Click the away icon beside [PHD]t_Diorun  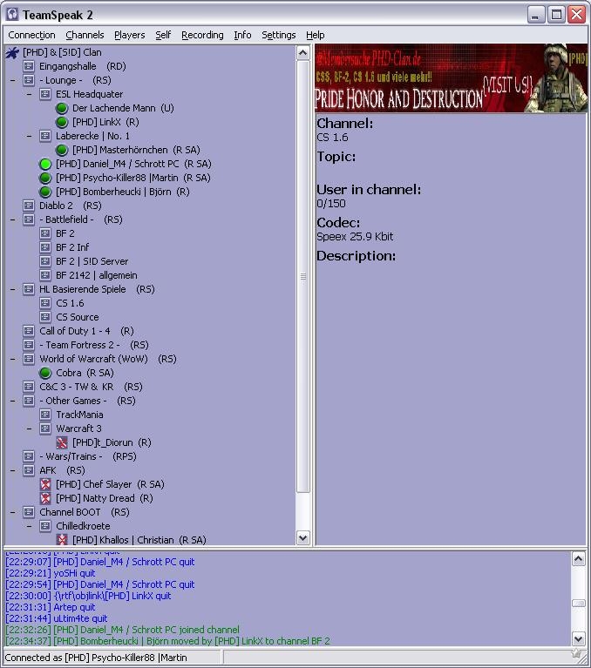pyautogui.click(x=62, y=442)
